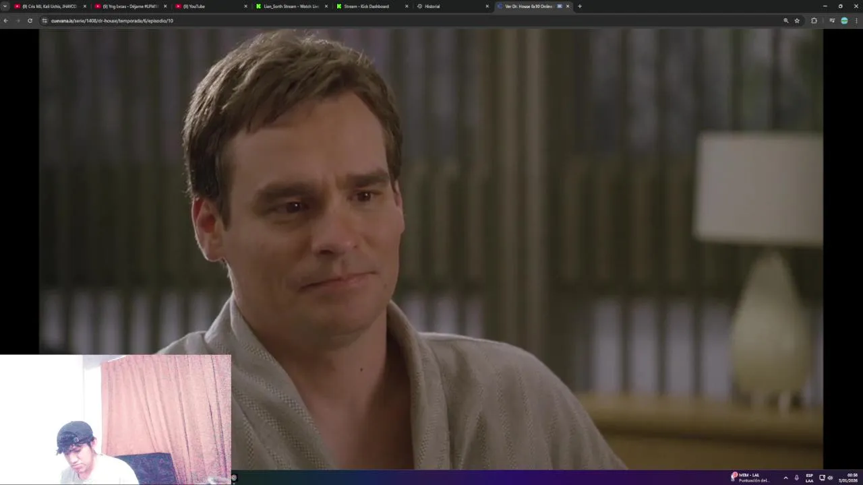Close the Lian_Sorth Stream tab
The height and width of the screenshot is (485, 863).
click(x=326, y=6)
